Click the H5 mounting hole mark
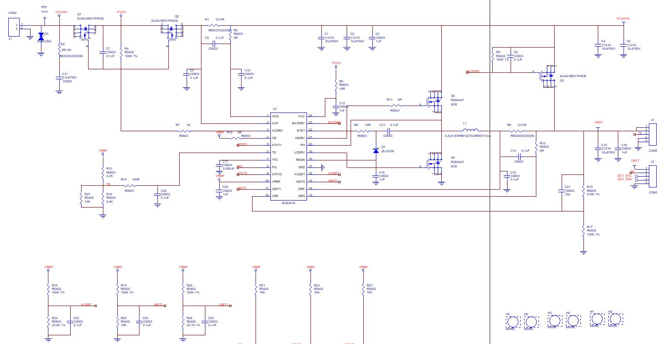The image size is (658, 344). coord(513,321)
